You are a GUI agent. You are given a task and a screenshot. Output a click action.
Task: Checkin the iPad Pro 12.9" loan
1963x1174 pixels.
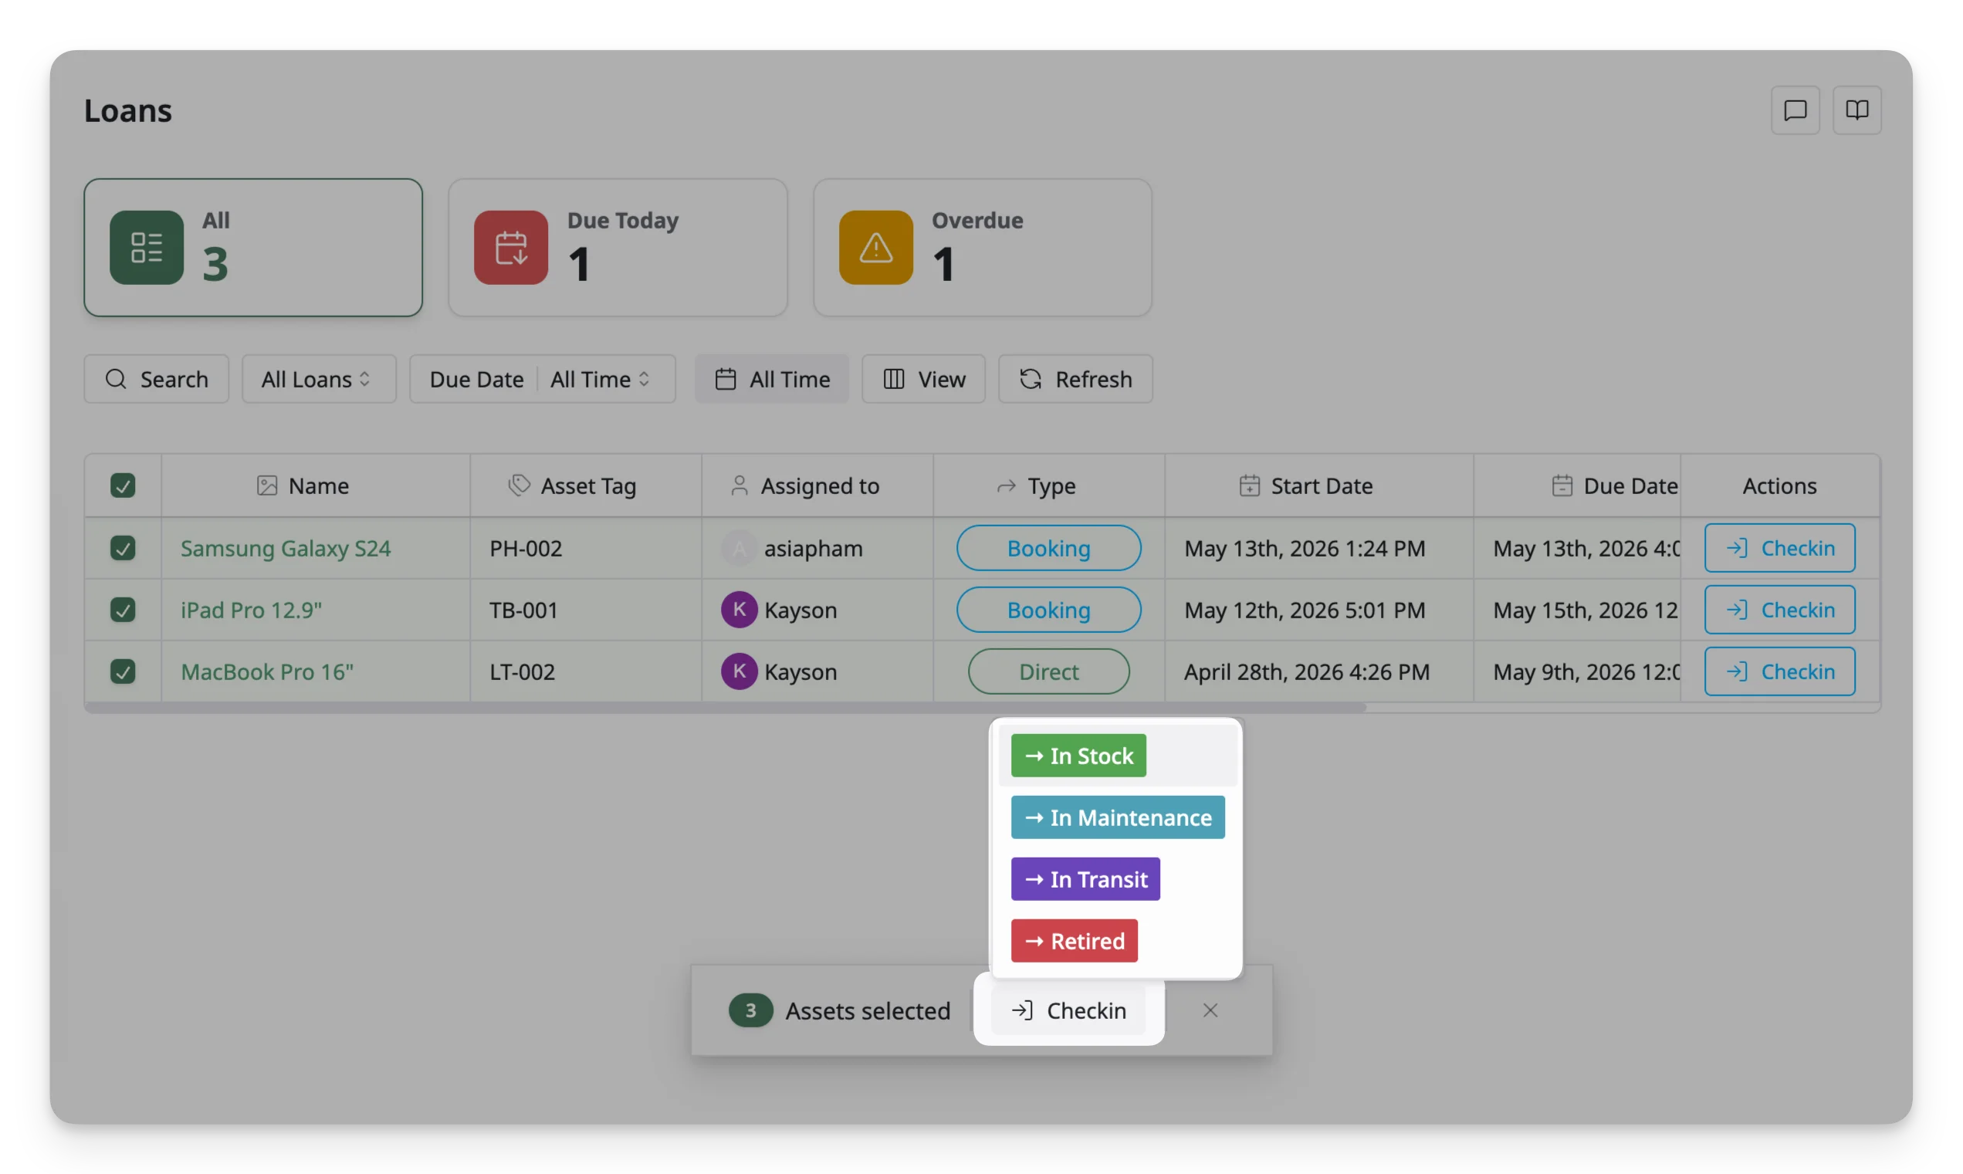pyautogui.click(x=1779, y=609)
